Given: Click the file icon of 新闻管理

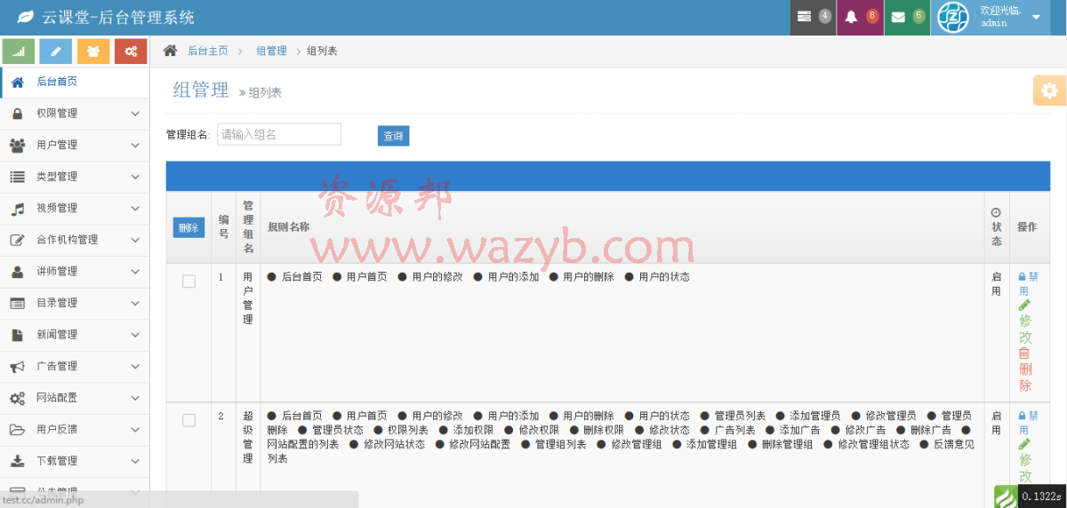Looking at the screenshot, I should [17, 335].
